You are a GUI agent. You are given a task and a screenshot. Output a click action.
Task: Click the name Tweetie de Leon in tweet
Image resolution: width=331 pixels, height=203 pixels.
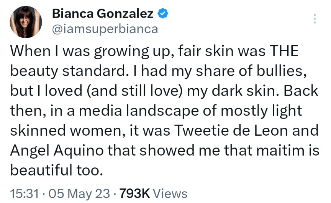click(x=231, y=130)
